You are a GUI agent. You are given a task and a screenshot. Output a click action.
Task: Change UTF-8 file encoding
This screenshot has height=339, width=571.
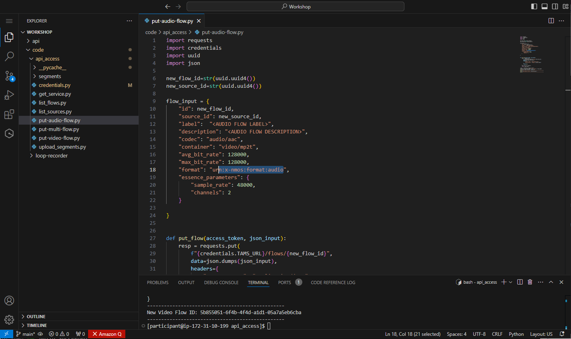point(479,334)
